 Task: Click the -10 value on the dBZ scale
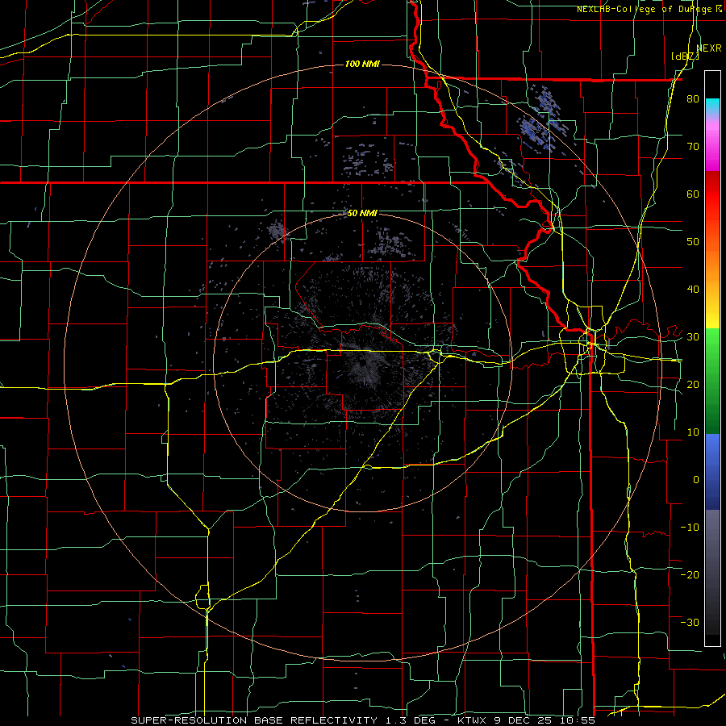click(690, 527)
